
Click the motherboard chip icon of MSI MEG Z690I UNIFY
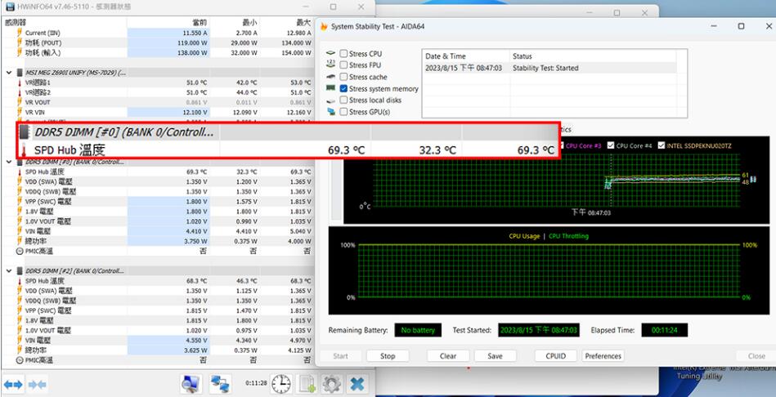(20, 72)
